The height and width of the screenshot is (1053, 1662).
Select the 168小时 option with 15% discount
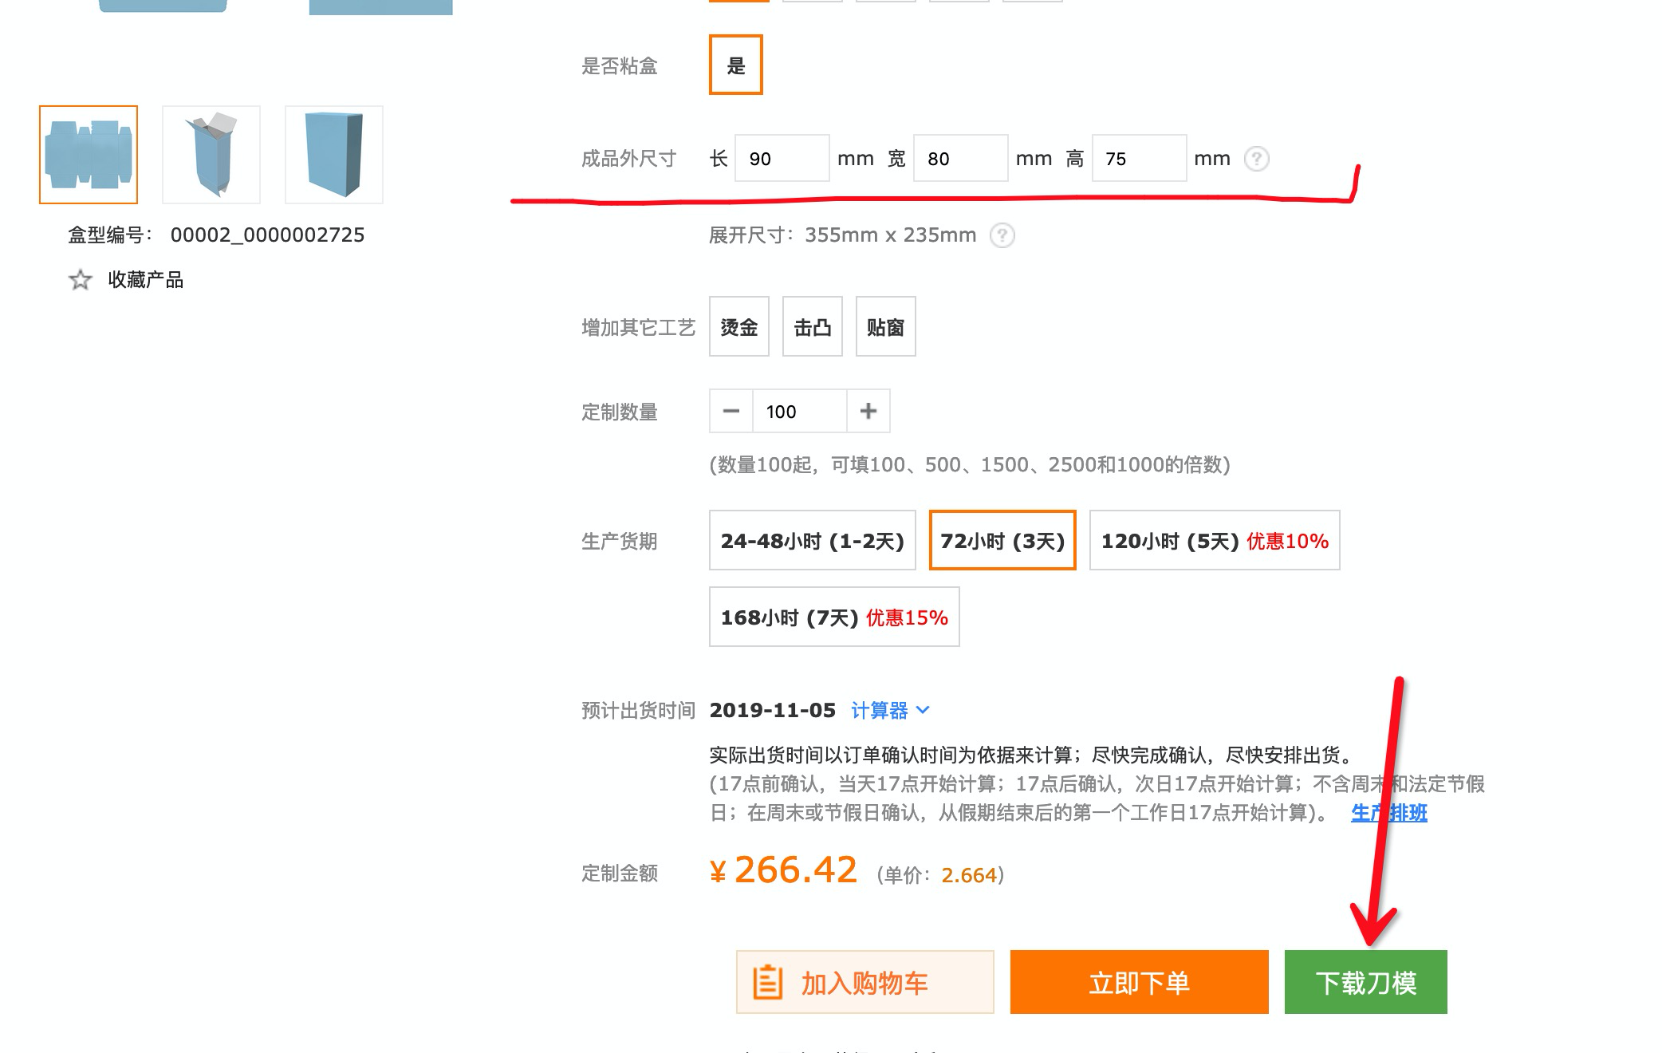pyautogui.click(x=833, y=616)
